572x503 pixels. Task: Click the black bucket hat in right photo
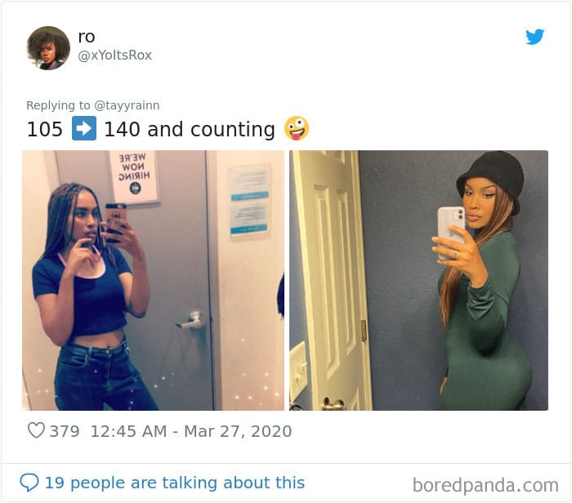click(x=492, y=180)
